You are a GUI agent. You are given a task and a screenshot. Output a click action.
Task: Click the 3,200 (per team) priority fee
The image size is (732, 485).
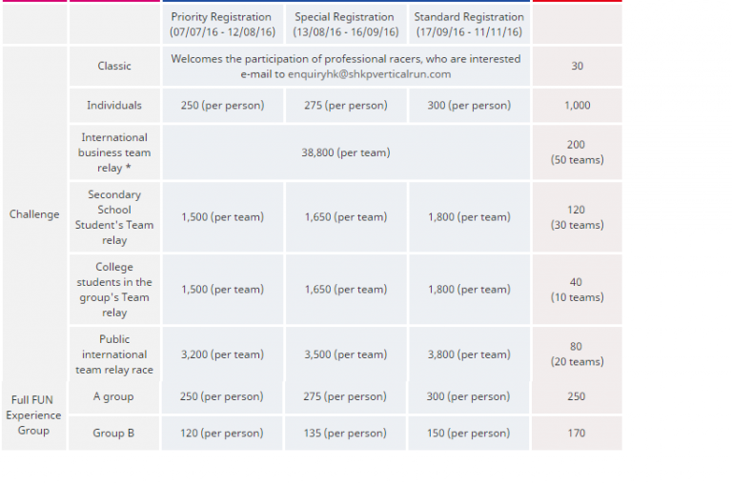pyautogui.click(x=222, y=354)
